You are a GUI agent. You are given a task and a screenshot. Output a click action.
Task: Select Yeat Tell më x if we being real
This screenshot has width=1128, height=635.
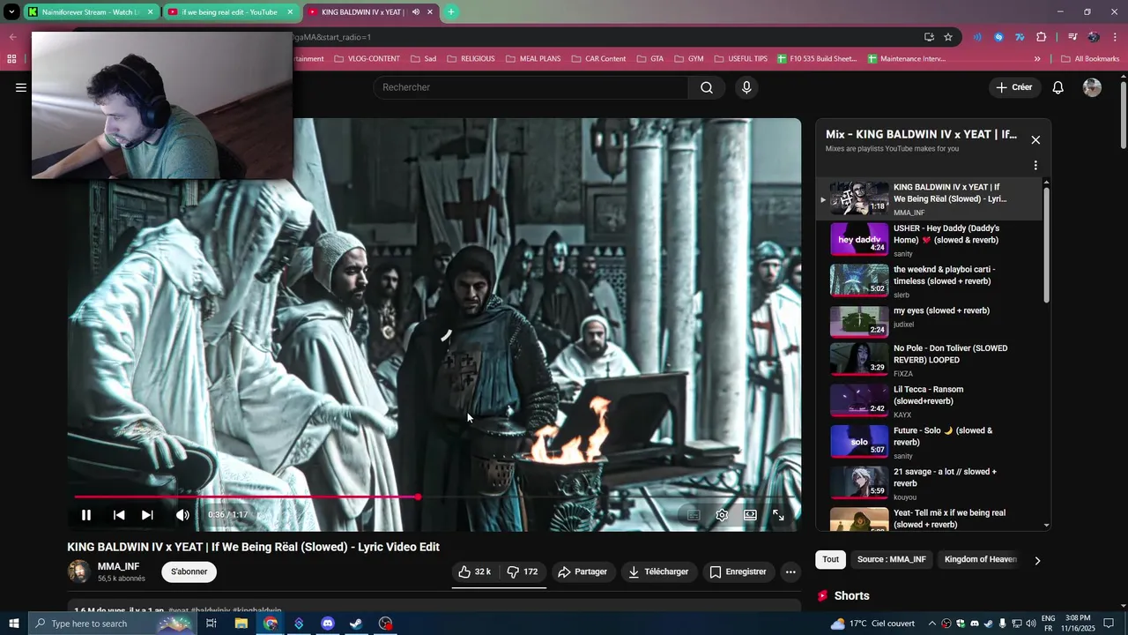(x=930, y=519)
